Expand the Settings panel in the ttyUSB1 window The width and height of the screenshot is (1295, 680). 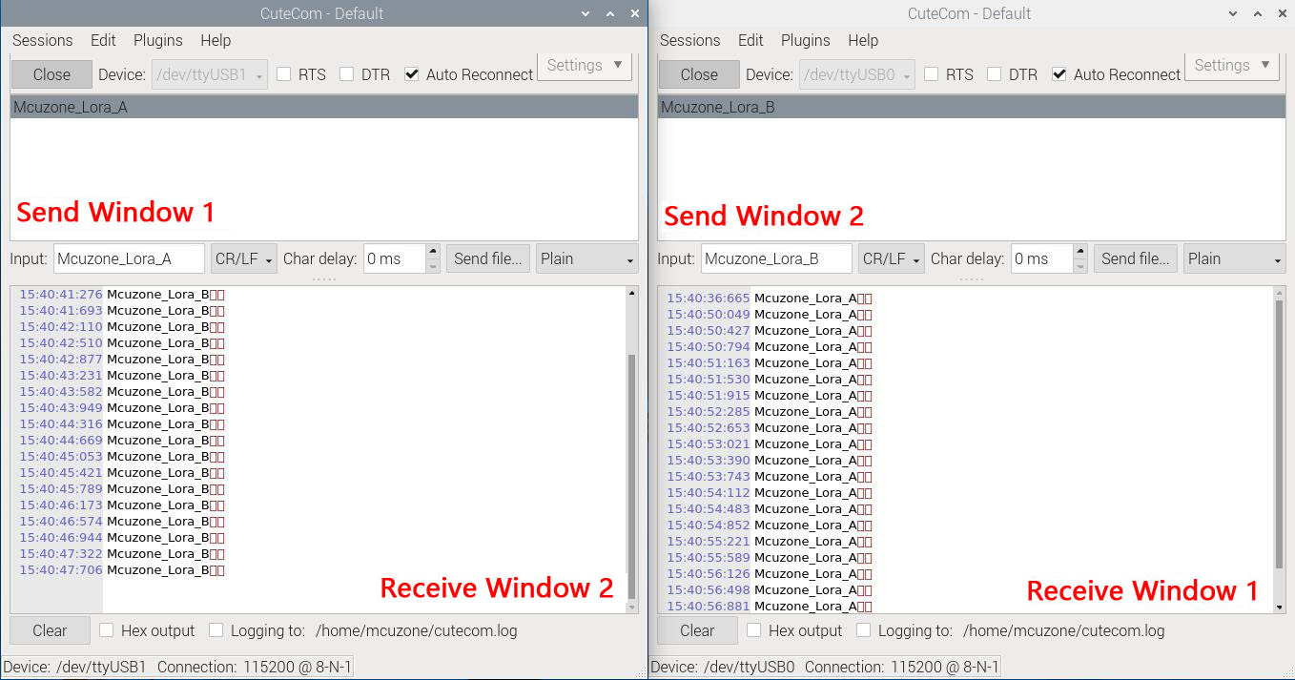(585, 66)
